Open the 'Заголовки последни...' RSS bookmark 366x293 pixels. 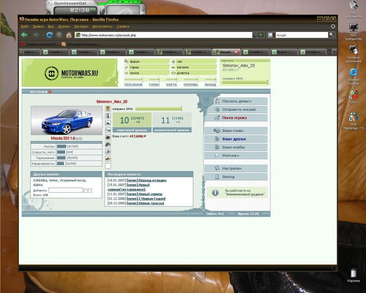[x=81, y=44]
